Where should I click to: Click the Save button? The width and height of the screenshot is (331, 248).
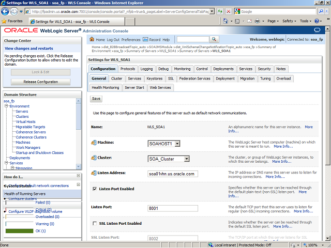[96, 98]
